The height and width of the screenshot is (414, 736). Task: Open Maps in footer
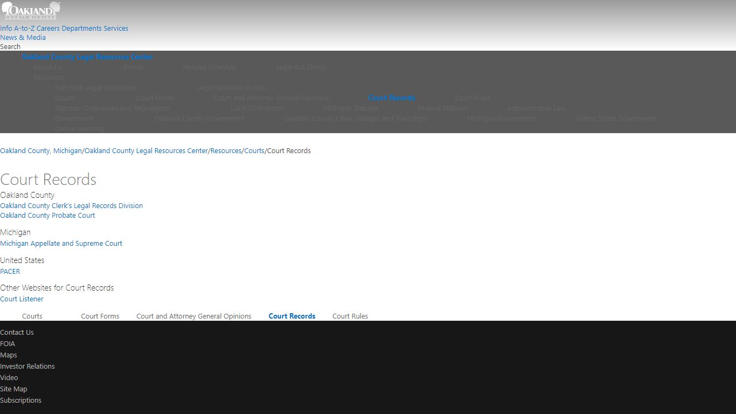(x=9, y=355)
